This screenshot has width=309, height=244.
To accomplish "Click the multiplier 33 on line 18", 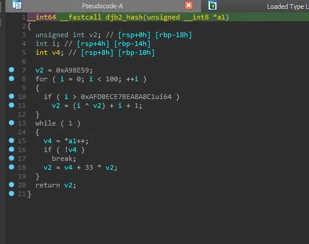I will pos(89,167).
